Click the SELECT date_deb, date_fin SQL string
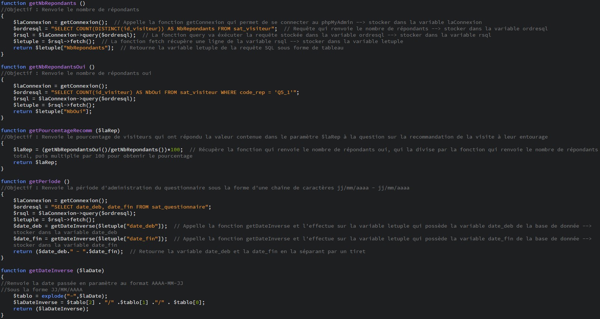This screenshot has width=600, height=319. (x=131, y=207)
